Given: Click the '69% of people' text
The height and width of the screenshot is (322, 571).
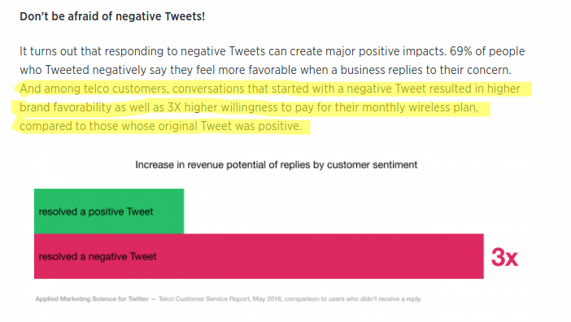Looking at the screenshot, I should pyautogui.click(x=487, y=51).
